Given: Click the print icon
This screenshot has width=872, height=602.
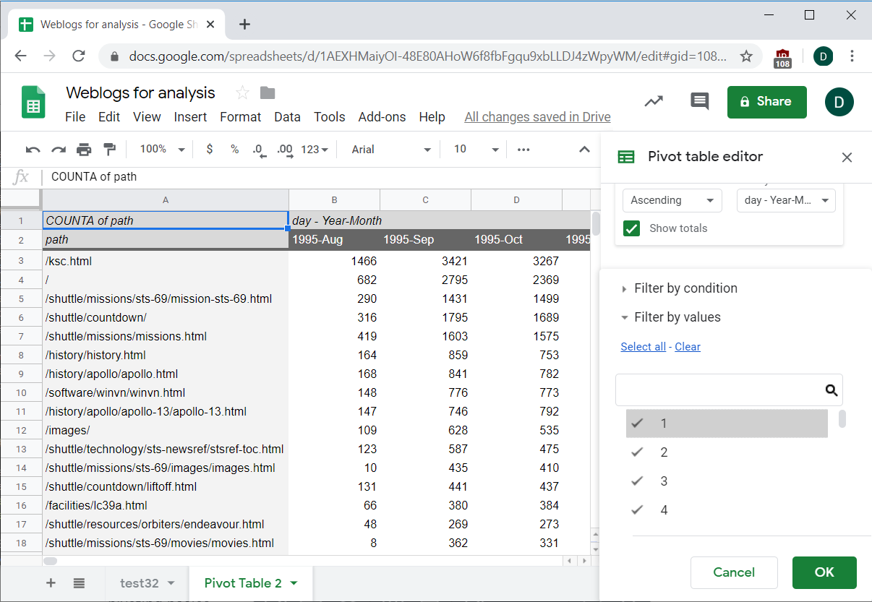Looking at the screenshot, I should pyautogui.click(x=84, y=150).
